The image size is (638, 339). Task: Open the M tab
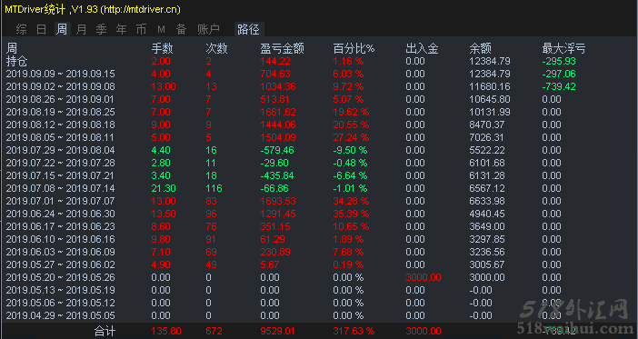[x=161, y=29]
